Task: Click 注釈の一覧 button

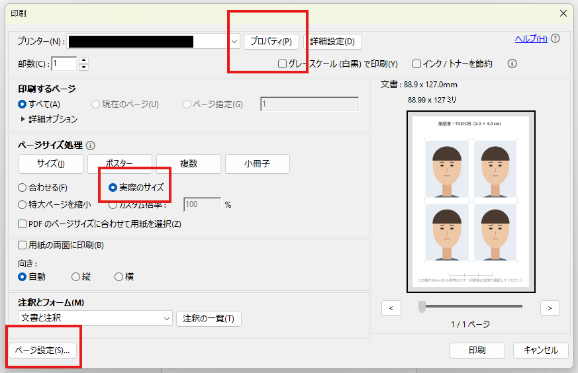Action: [x=209, y=319]
